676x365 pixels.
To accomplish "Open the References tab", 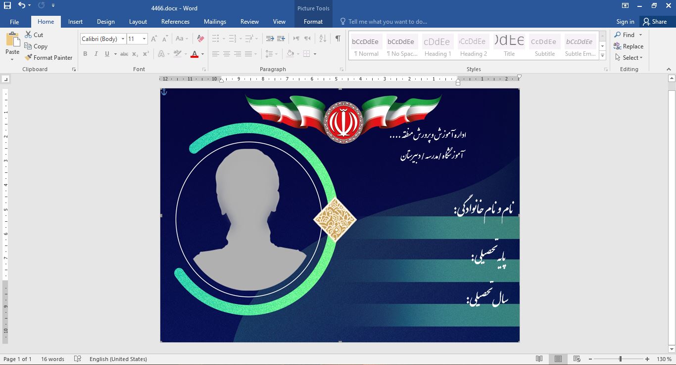I will [175, 22].
